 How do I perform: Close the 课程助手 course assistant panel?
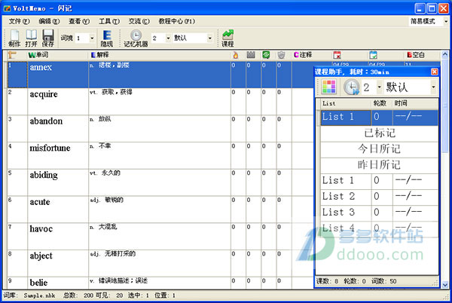click(x=434, y=72)
